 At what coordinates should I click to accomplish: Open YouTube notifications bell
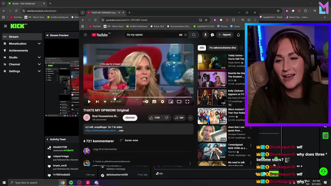tap(238, 35)
